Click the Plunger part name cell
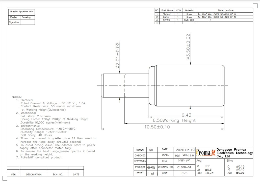 coord(167,14)
